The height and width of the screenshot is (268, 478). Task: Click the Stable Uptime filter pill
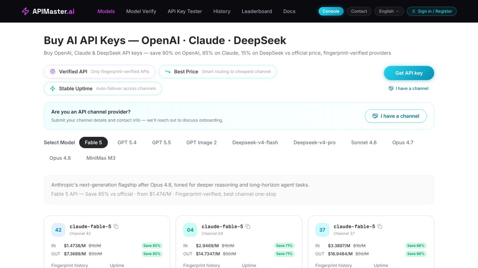[x=103, y=89]
